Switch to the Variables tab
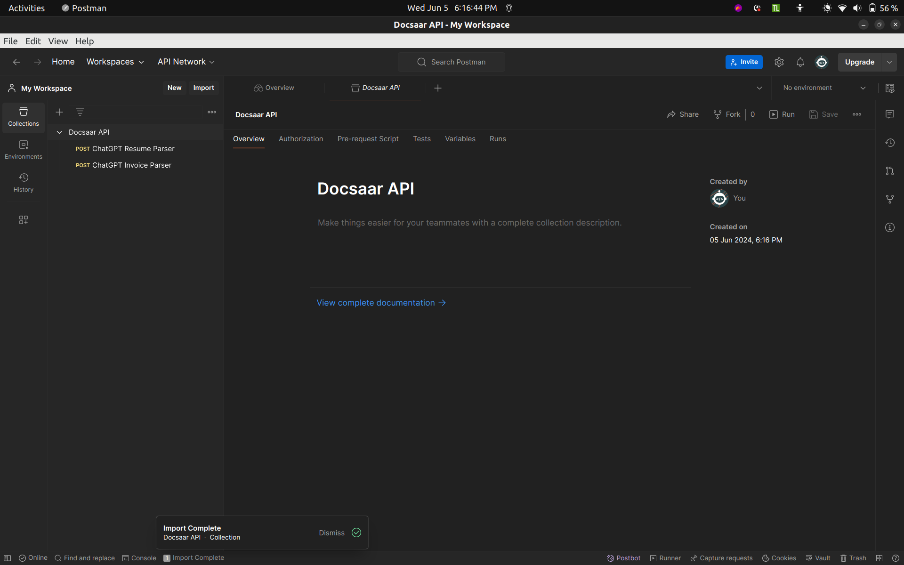 460,139
